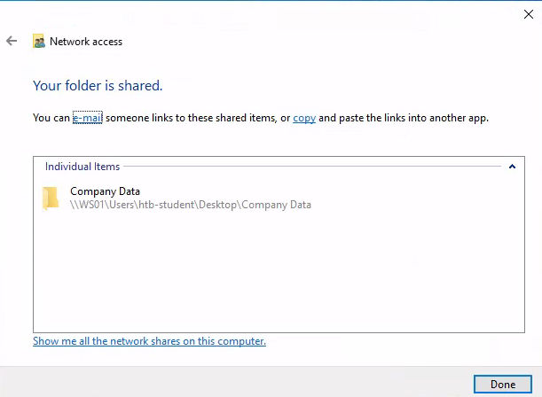Close the Network access dialog
The height and width of the screenshot is (397, 542).
tap(529, 13)
